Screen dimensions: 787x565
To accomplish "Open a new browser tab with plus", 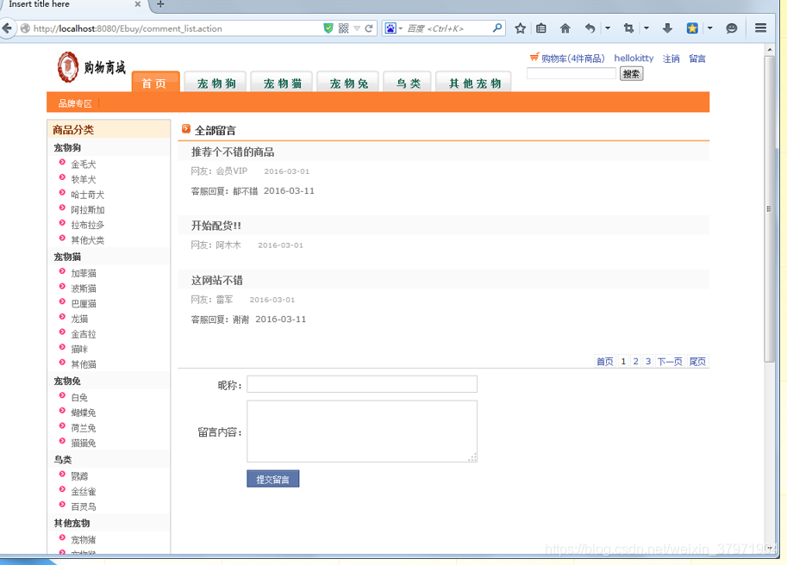I will [x=160, y=4].
